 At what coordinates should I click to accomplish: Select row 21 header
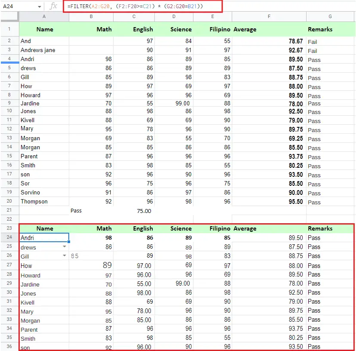[x=9, y=210]
